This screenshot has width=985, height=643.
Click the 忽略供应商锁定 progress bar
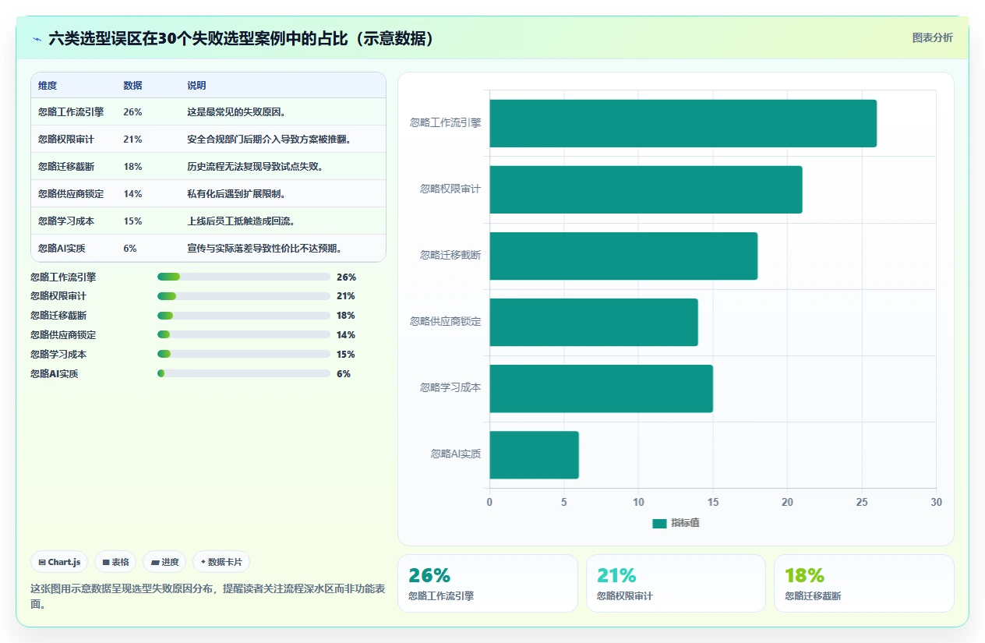pyautogui.click(x=244, y=335)
